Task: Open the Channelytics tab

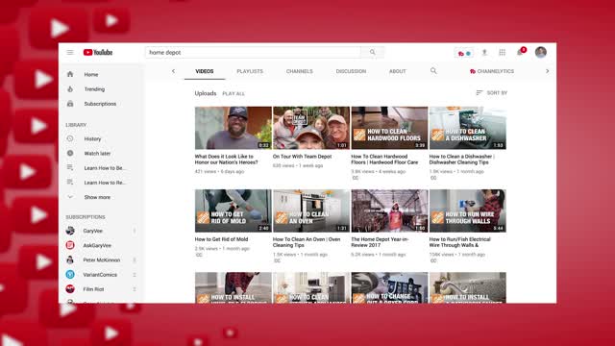Action: (492, 71)
